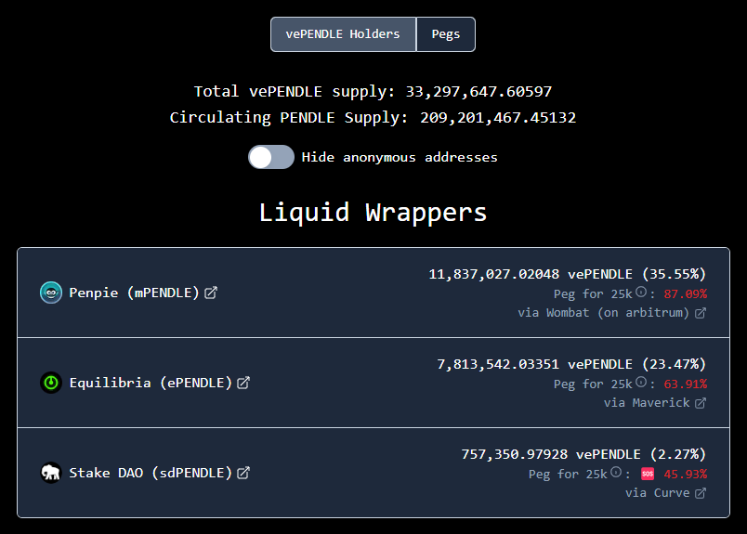Click info icon beside Equilibria's Peg for 25k
The width and height of the screenshot is (747, 534).
(x=641, y=382)
